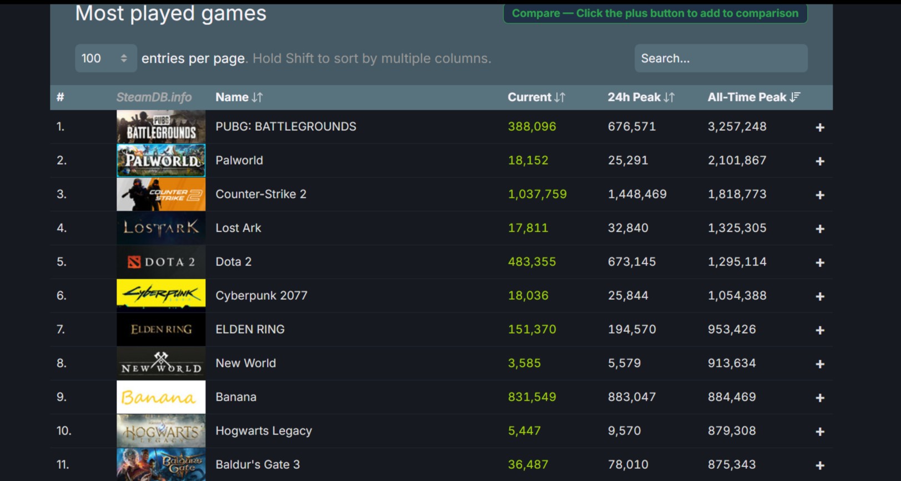Open the Baldur's Gate 3 name link
Viewport: 901px width, 481px height.
pyautogui.click(x=258, y=465)
